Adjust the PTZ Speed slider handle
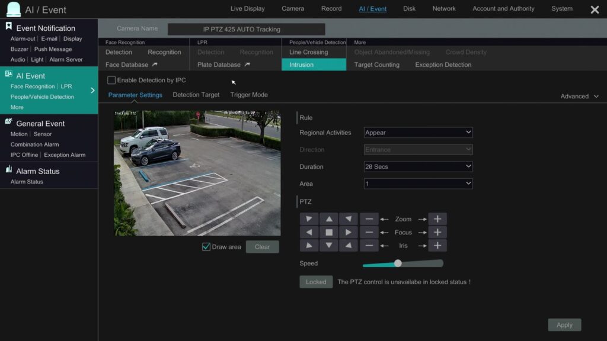This screenshot has height=341, width=607. (398, 263)
